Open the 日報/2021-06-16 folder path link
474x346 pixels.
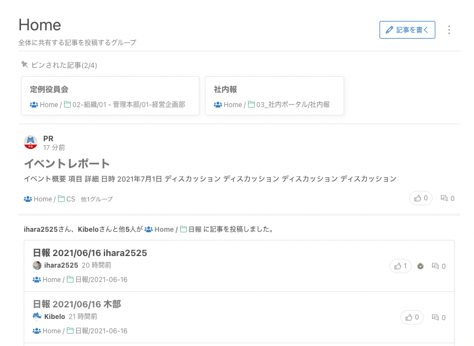click(x=100, y=280)
